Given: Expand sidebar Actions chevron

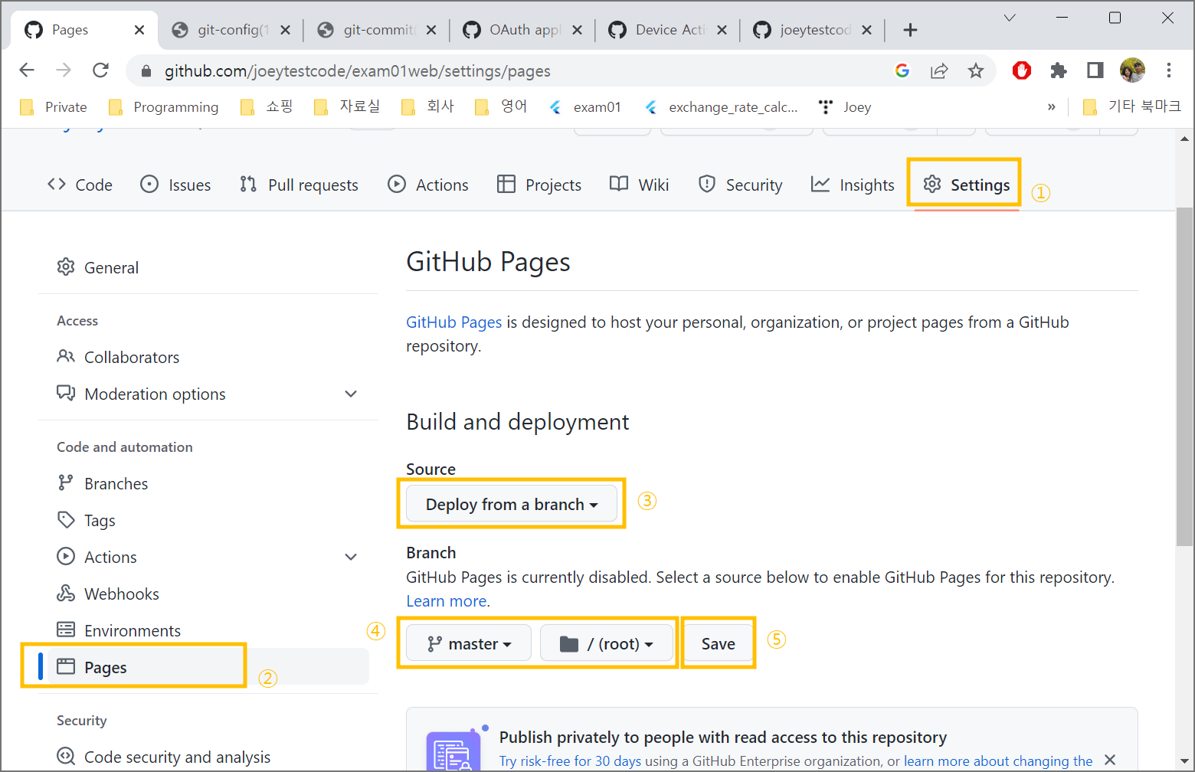Looking at the screenshot, I should pyautogui.click(x=351, y=557).
